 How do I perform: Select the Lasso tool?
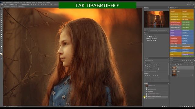click(x=1, y=13)
